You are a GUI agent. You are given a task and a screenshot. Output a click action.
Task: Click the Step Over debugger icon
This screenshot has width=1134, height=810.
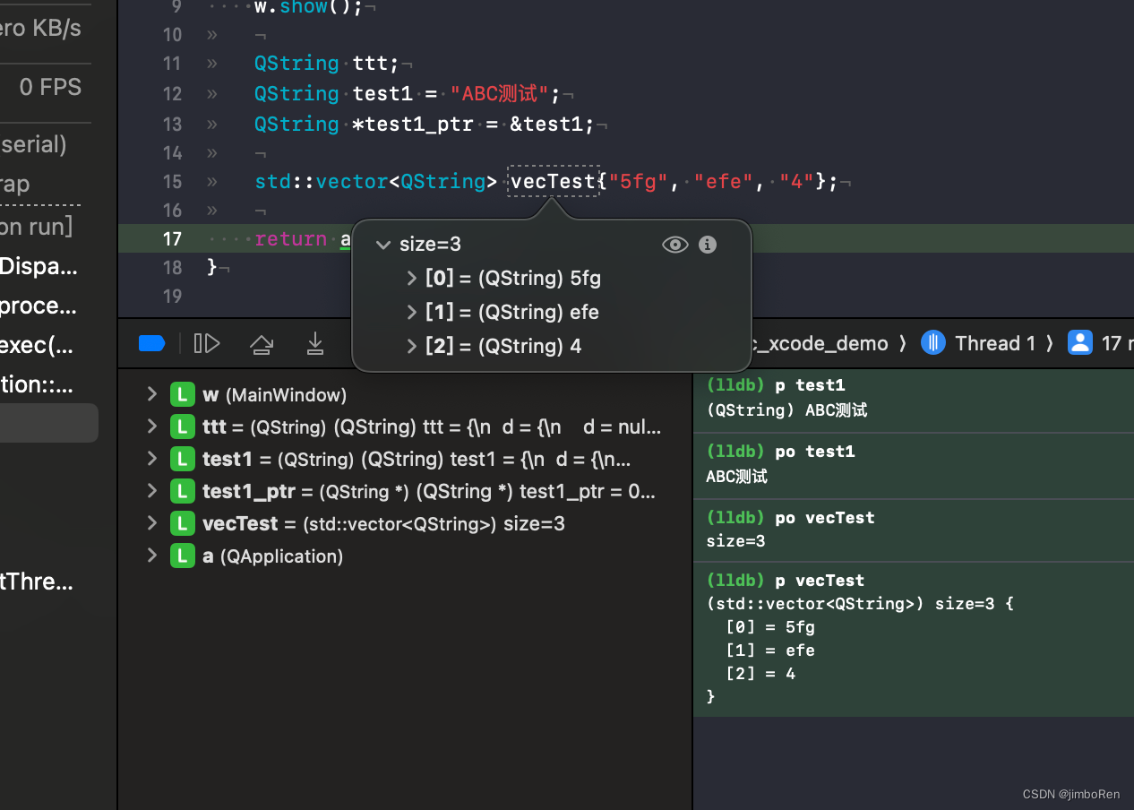262,343
